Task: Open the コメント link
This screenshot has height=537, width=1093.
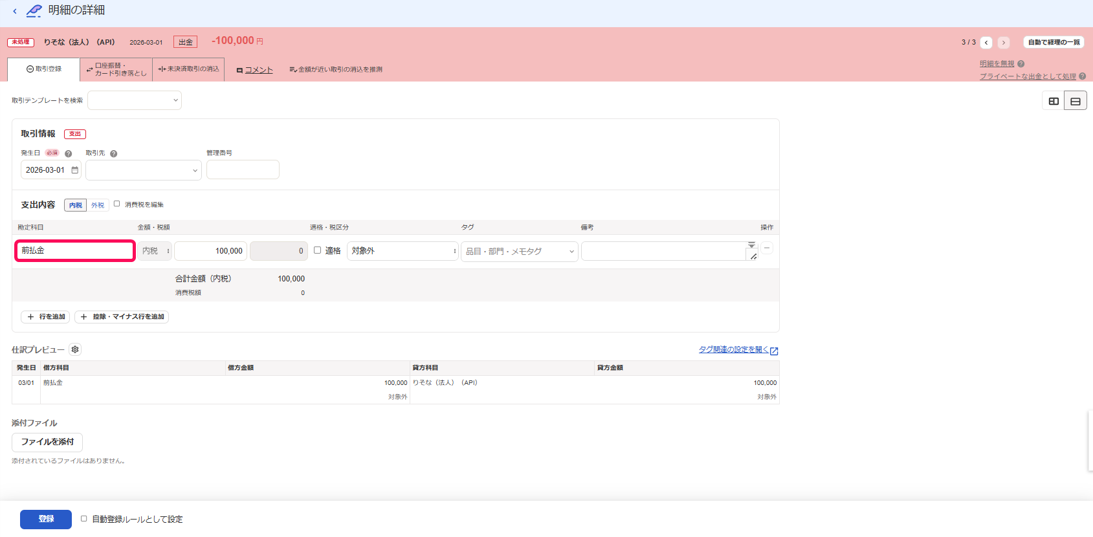Action: pos(255,70)
